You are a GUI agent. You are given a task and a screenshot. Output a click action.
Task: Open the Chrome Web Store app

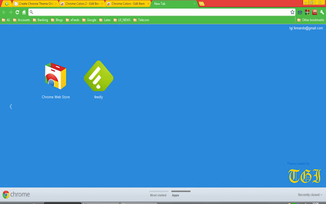(x=56, y=76)
